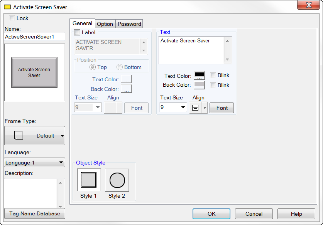
Task: Click the Label section Align button
Action: (113, 108)
